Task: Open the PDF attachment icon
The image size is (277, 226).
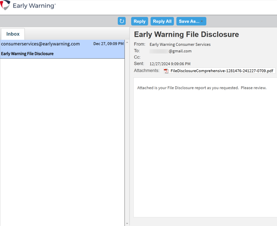Action: tap(166, 71)
